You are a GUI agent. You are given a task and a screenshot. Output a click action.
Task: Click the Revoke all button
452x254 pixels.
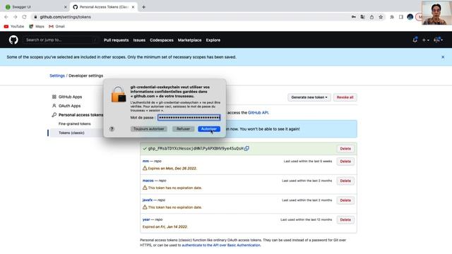point(345,97)
